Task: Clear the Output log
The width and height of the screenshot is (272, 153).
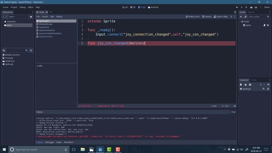Action: (233, 112)
